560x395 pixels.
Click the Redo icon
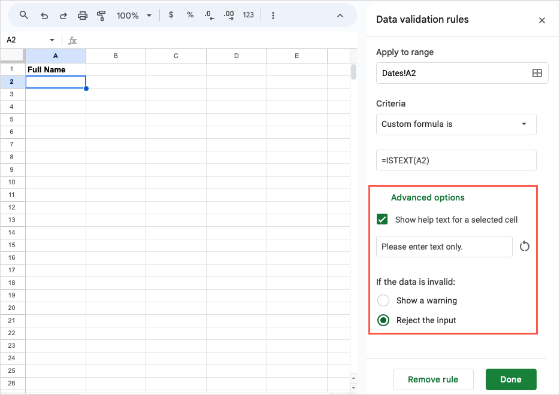coord(63,15)
